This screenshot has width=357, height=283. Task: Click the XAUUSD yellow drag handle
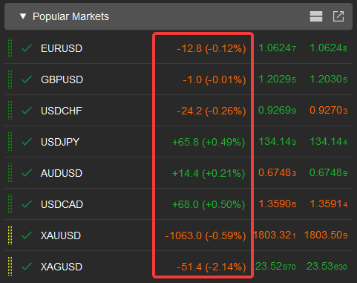pos(10,235)
